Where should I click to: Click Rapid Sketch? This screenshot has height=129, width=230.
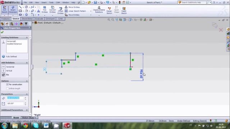click(124, 10)
